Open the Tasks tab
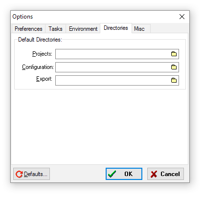203x200 pixels. tap(55, 29)
